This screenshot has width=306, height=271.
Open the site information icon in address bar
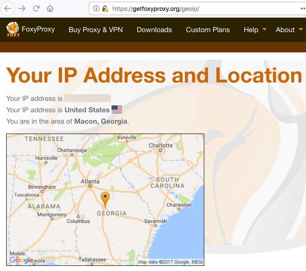pyautogui.click(x=96, y=9)
